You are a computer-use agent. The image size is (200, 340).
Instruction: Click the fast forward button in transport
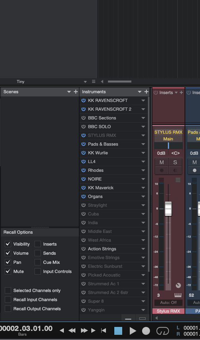[84, 330]
